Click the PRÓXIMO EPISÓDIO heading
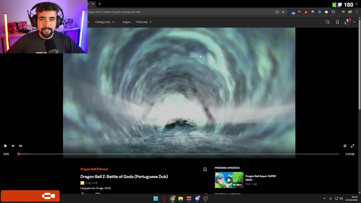Screen dimensions: 361x203 pos(227,168)
